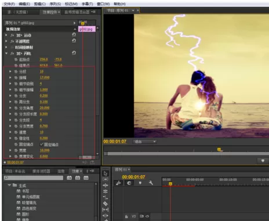The width and height of the screenshot is (269, 221).
Task: Open timeline display settings wrench
Action: [151, 183]
